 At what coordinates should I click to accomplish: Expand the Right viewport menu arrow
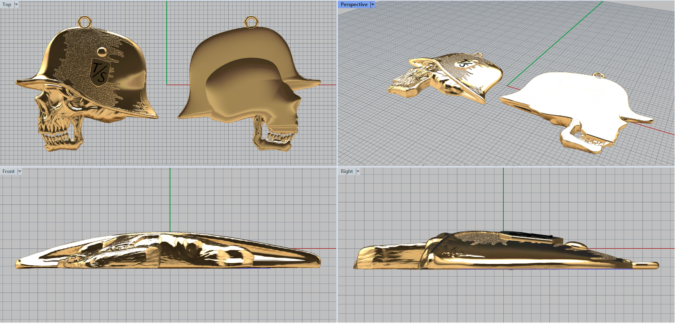coord(358,171)
